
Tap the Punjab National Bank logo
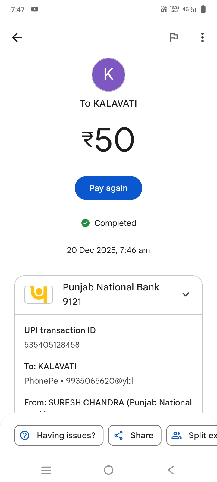[x=39, y=294]
